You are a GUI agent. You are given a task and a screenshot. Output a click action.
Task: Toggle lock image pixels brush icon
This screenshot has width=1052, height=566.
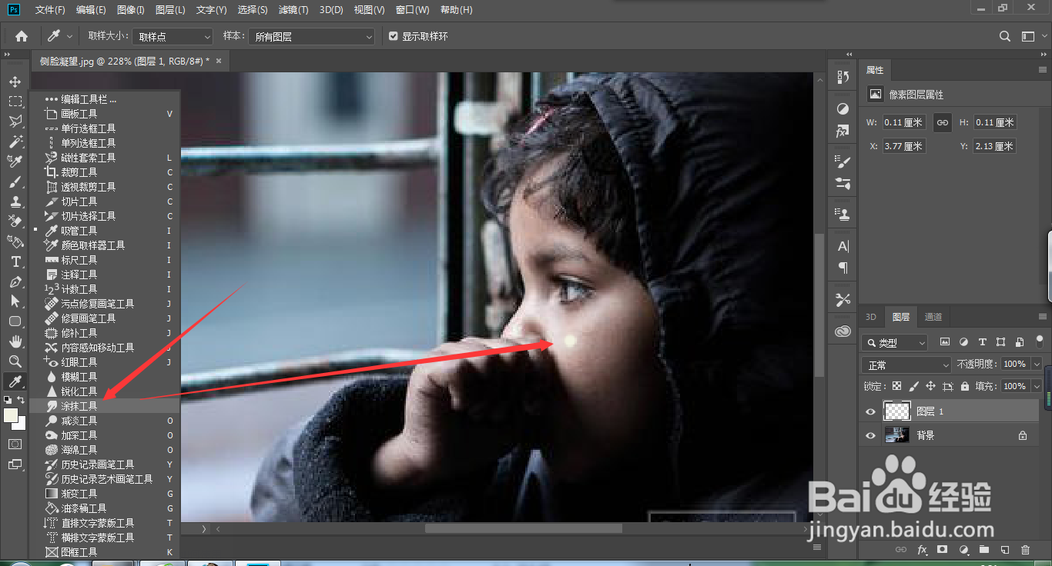point(914,386)
